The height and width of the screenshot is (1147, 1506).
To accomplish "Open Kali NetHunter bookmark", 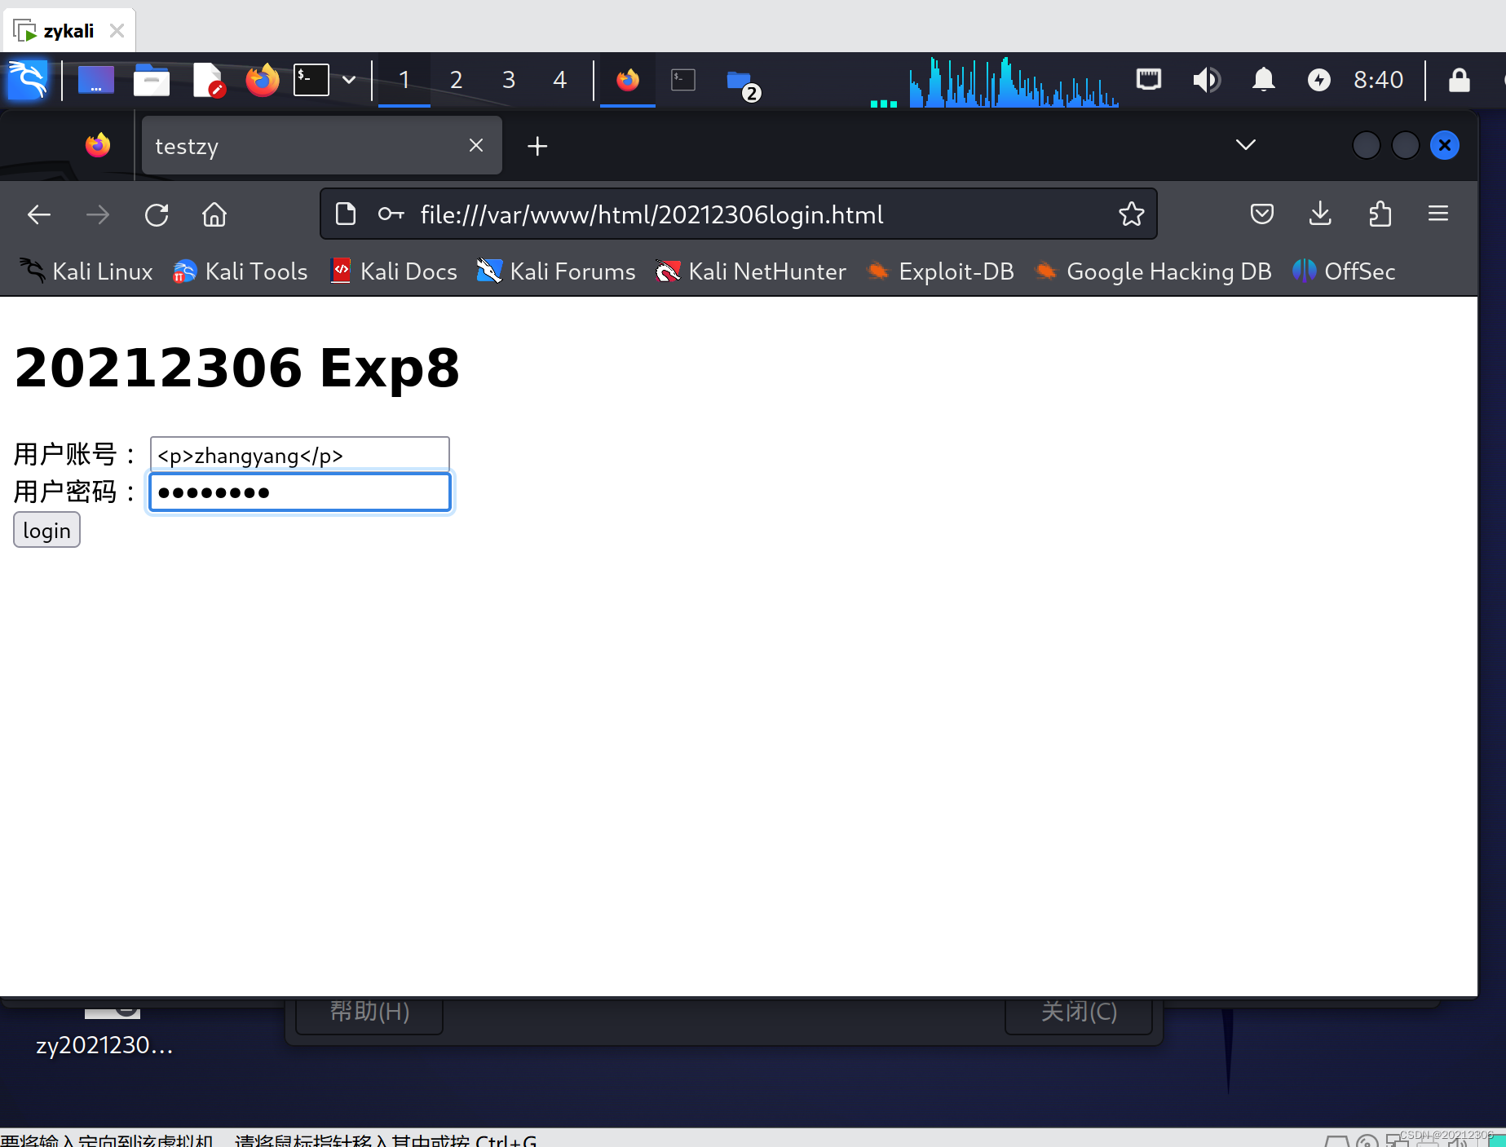I will pyautogui.click(x=751, y=271).
